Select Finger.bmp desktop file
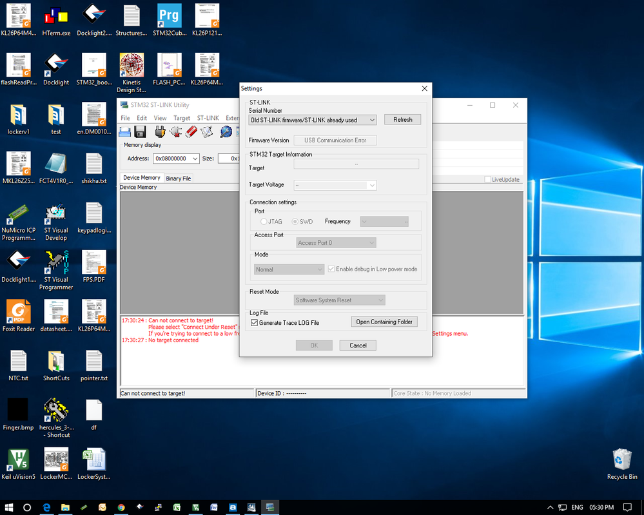This screenshot has width=644, height=515. point(19,414)
